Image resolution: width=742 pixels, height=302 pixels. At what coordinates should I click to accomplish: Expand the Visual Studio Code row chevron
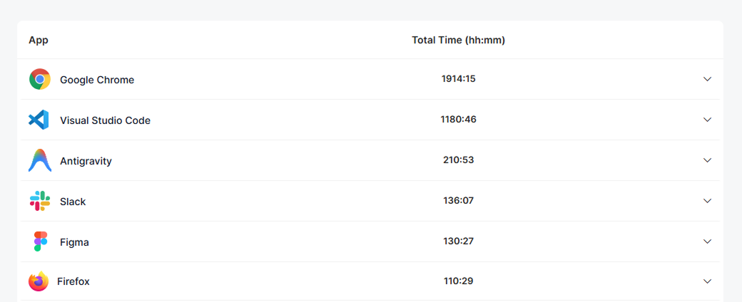(x=707, y=120)
